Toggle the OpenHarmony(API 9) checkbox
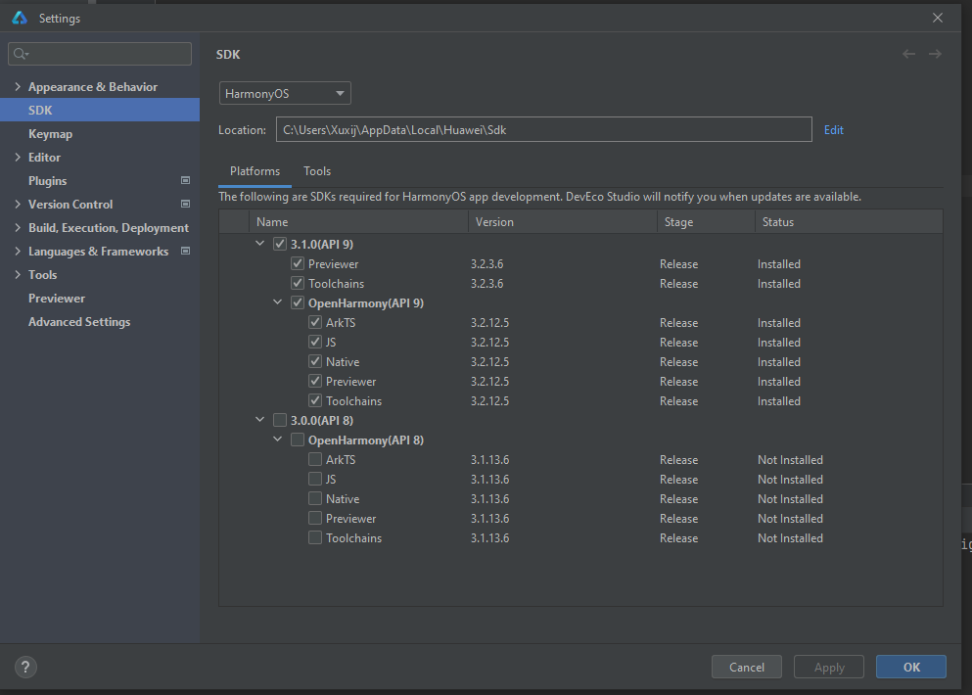This screenshot has width=972, height=695. 298,302
